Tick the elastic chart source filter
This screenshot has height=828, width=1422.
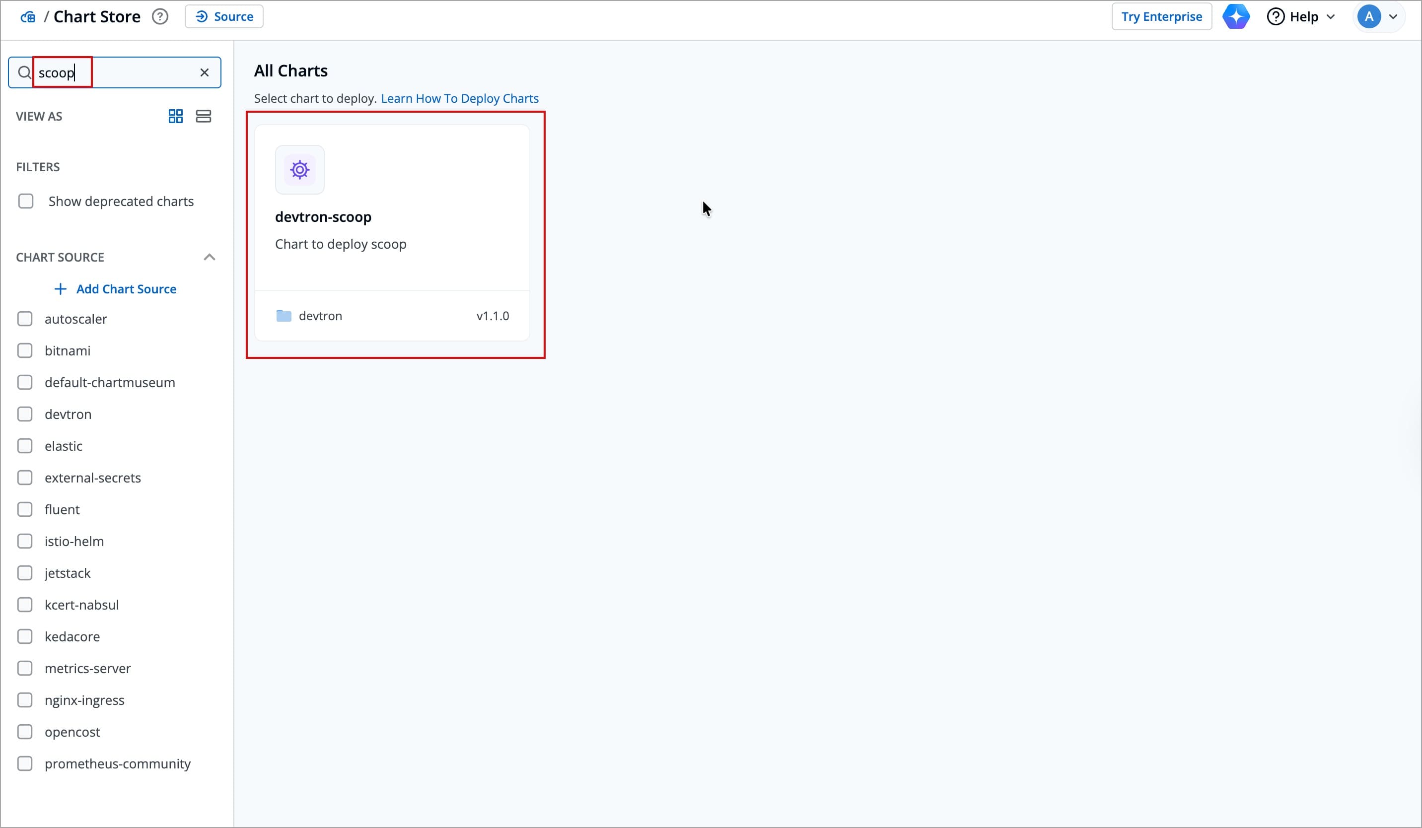25,446
